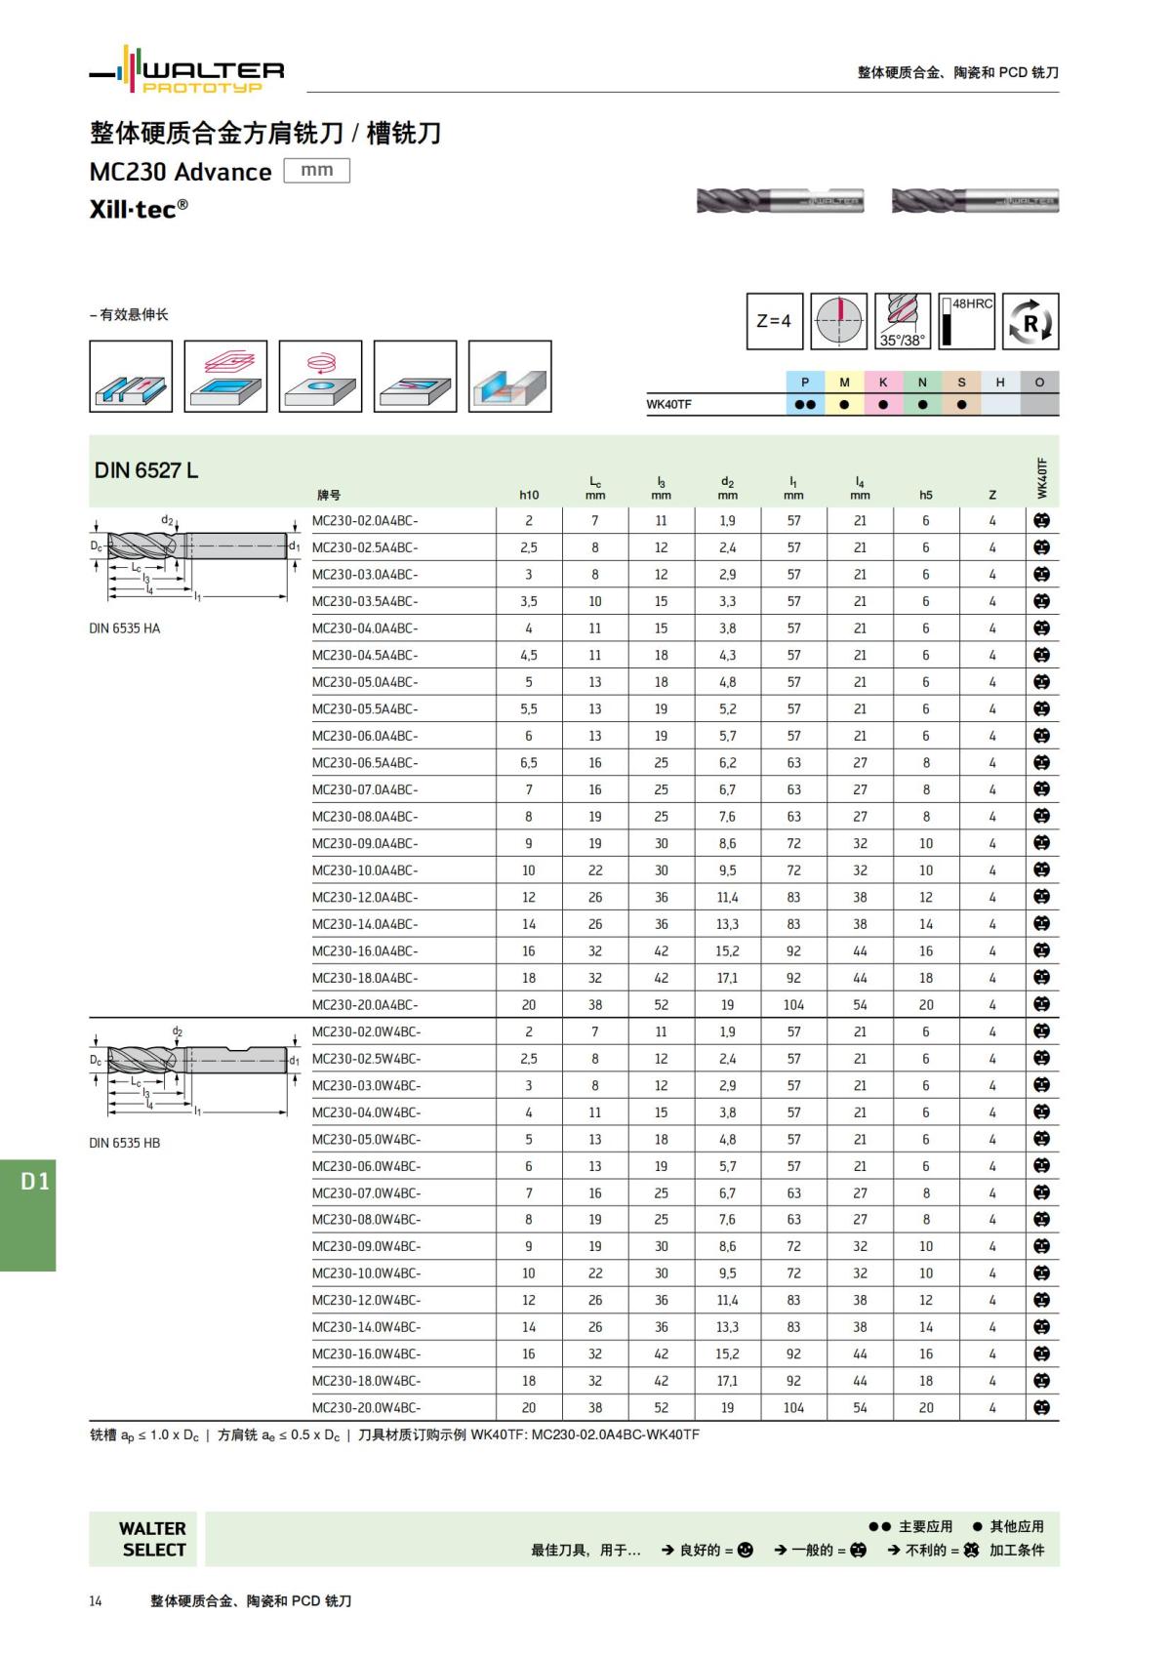This screenshot has width=1171, height=1656.
Task: Click the 不利的 crossed legend icon
Action: coord(971,1550)
